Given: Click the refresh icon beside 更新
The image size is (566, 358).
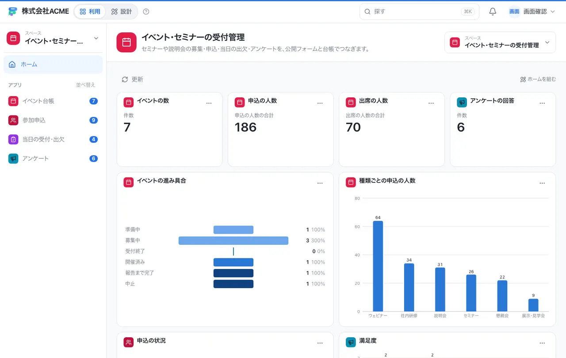Looking at the screenshot, I should tap(125, 80).
